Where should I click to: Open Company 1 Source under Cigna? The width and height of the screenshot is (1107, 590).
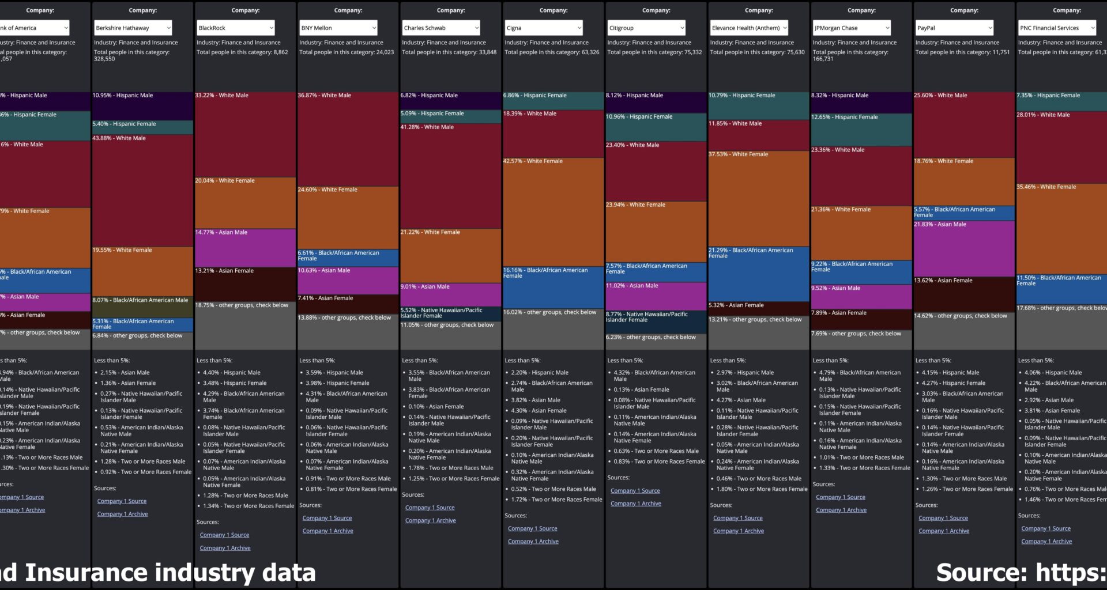tap(533, 528)
